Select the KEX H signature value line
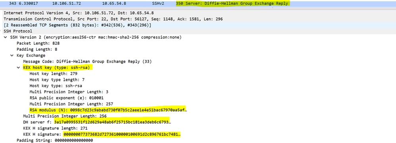 point(102,134)
